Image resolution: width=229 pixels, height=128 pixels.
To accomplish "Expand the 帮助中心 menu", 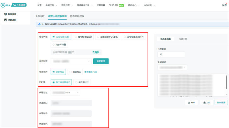I will point(134,5).
